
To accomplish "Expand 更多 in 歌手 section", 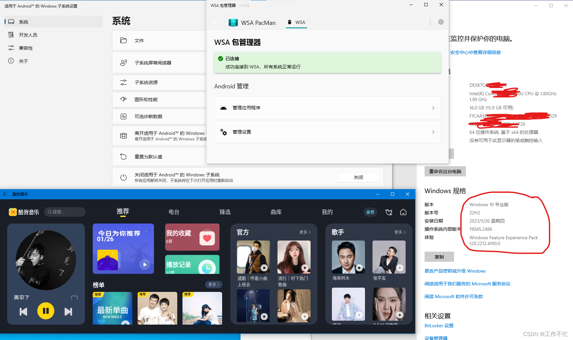I will pyautogui.click(x=400, y=232).
